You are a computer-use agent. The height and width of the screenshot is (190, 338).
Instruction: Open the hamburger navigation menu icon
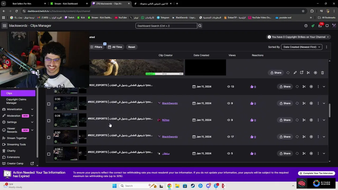[x=4, y=26]
